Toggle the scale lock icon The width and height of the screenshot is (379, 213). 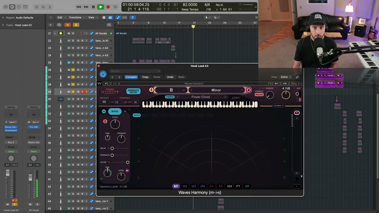249,90
